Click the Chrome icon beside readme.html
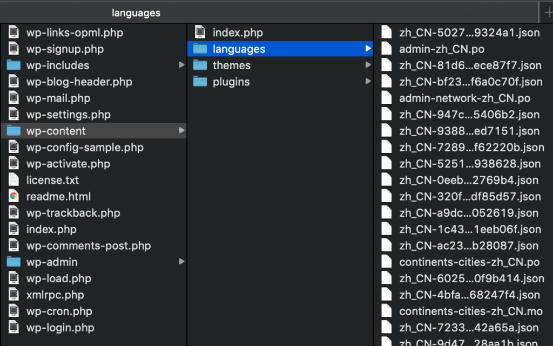The image size is (553, 346). (x=14, y=196)
